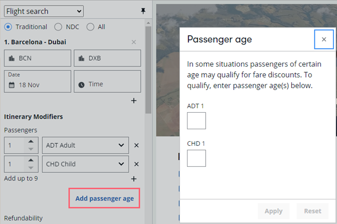
Task: Open the Flight search dropdown
Action: (x=44, y=11)
